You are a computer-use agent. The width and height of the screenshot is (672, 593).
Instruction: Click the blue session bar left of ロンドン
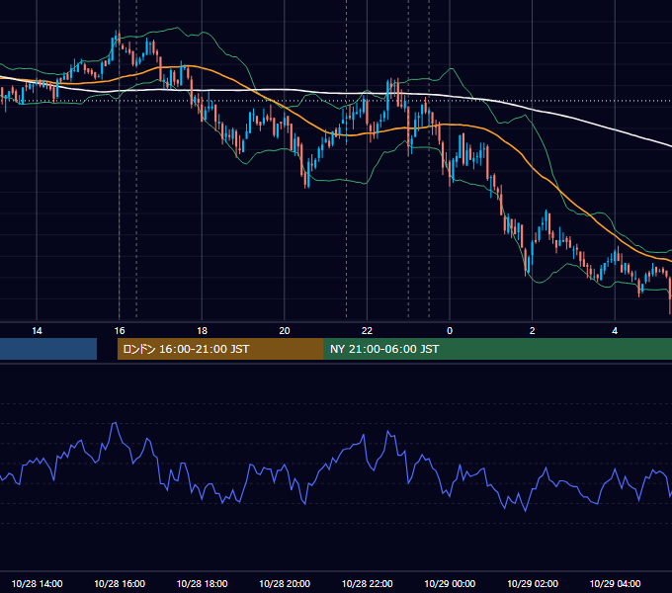48,349
